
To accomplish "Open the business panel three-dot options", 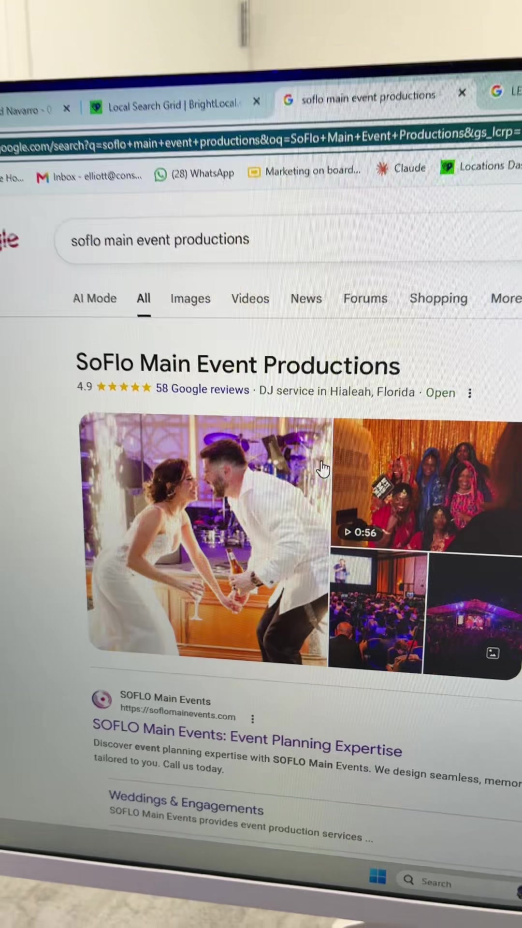I will 470,393.
